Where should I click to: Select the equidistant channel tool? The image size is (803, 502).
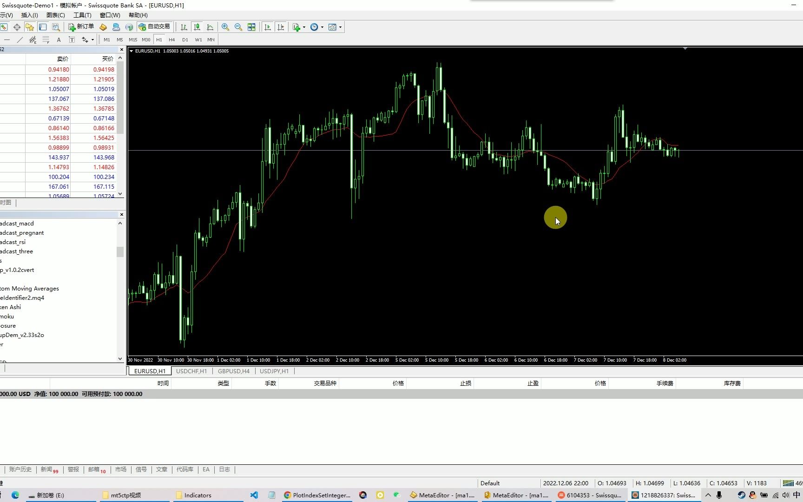coord(33,40)
